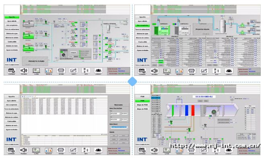266x158 pixels.
Task: Click CONFIRMAR icon on the compressed air screen
Action: pos(142,71)
